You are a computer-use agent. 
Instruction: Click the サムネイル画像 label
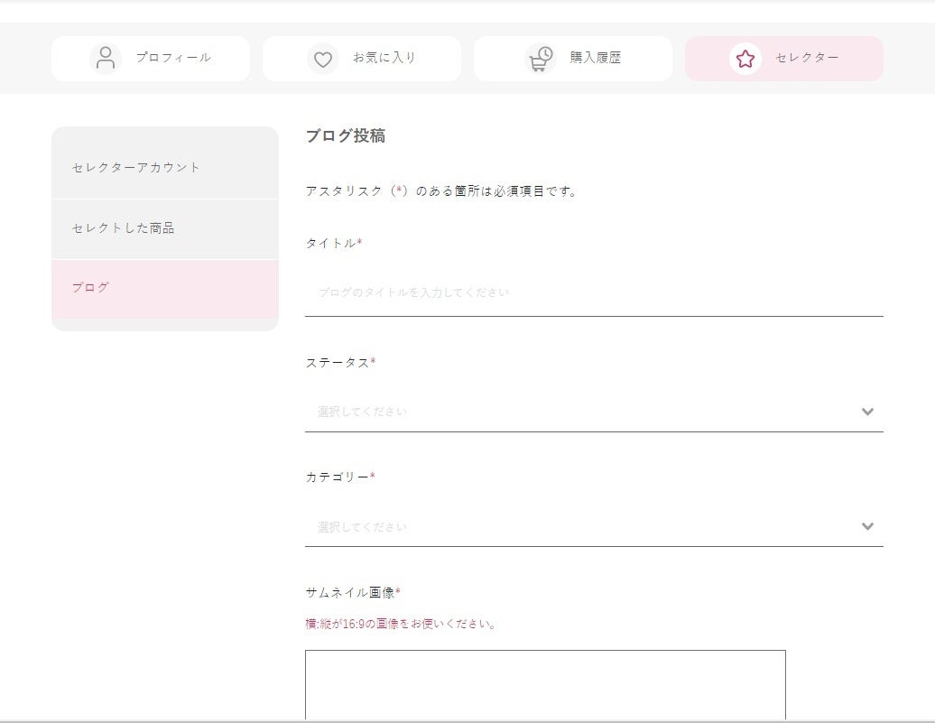351,593
